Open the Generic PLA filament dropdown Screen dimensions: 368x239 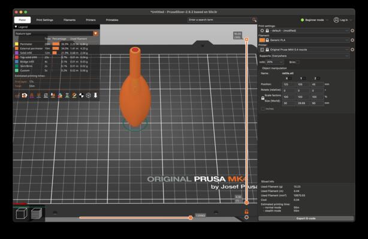pos(304,40)
